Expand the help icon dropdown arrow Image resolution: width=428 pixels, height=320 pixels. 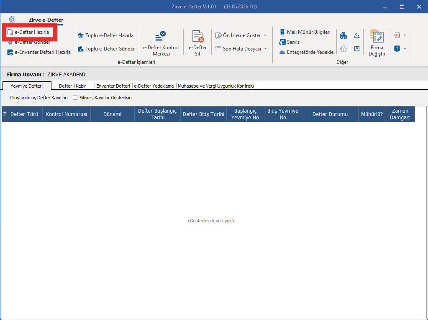(405, 48)
